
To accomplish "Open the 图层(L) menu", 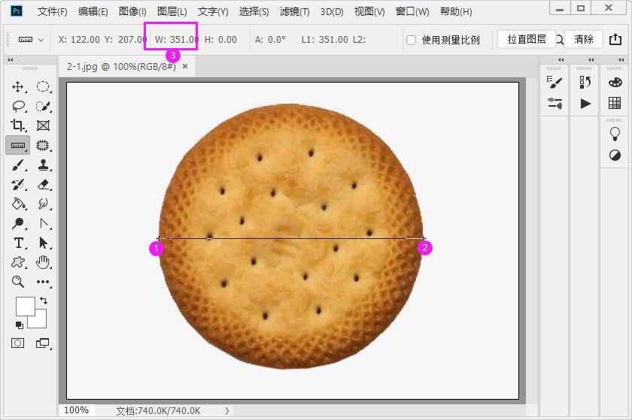I will [172, 12].
